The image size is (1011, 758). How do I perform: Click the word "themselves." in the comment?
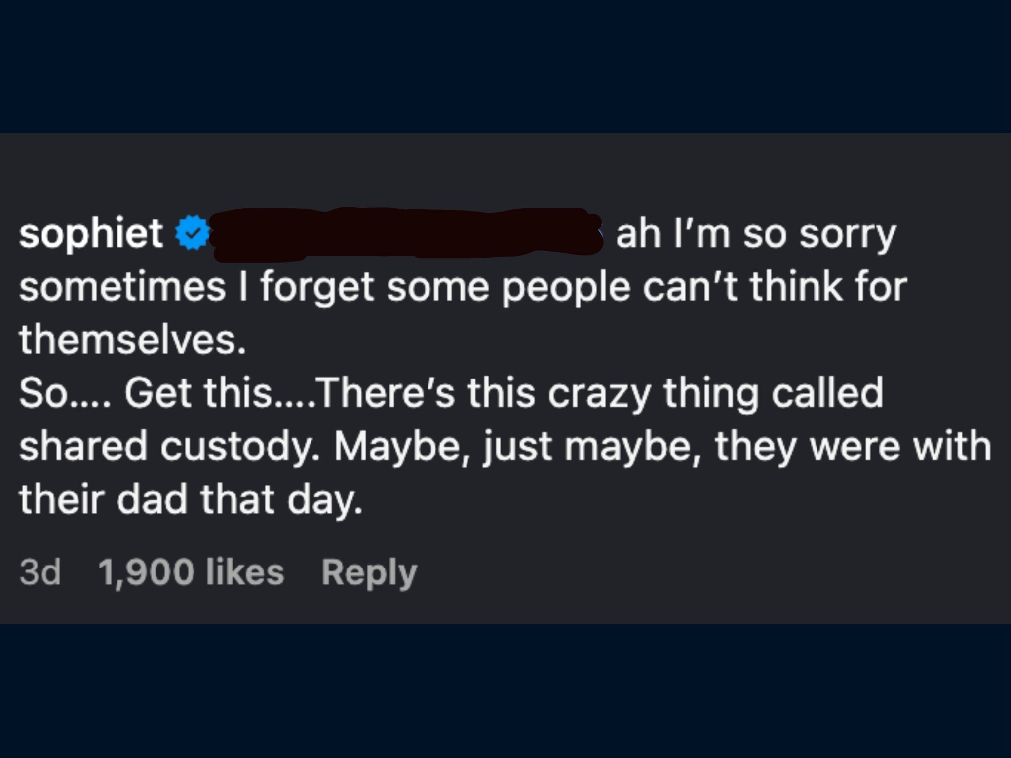click(x=132, y=340)
